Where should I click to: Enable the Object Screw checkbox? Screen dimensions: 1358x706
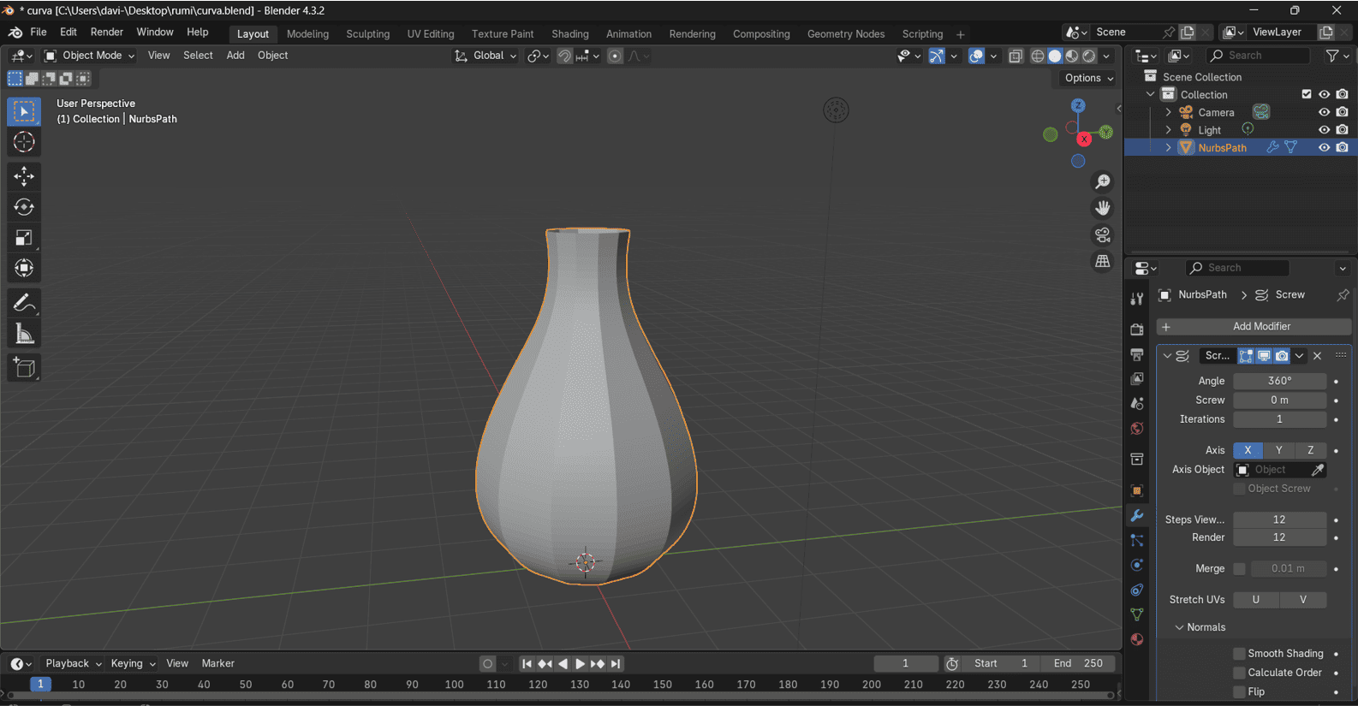[1239, 489]
